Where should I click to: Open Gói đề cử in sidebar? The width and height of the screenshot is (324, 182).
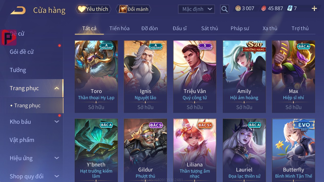22,52
